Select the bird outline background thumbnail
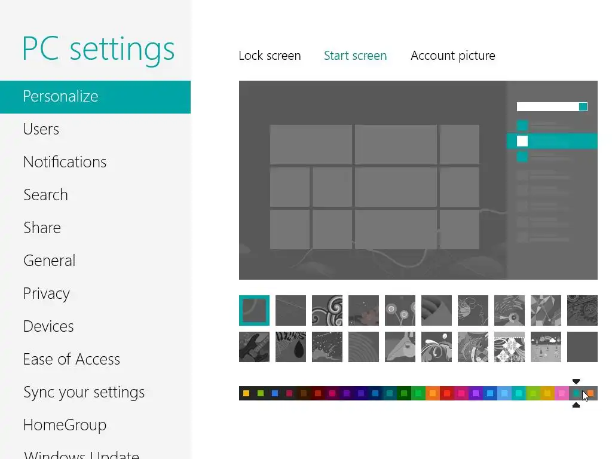This screenshot has width=612, height=459. 473,310
